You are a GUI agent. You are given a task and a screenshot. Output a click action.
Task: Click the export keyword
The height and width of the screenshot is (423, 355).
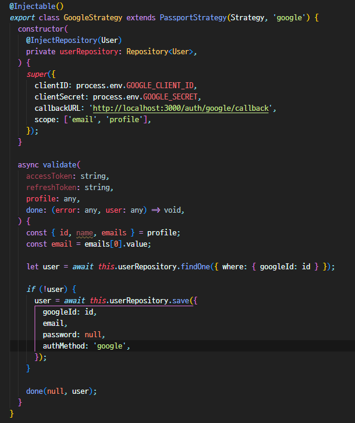tap(22, 18)
